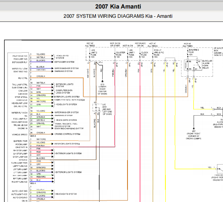Click the M05-B connector label
The height and width of the screenshot is (202, 223).
coord(33,136)
